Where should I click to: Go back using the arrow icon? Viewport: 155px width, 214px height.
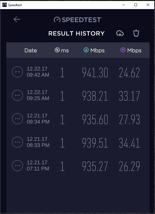17,20
